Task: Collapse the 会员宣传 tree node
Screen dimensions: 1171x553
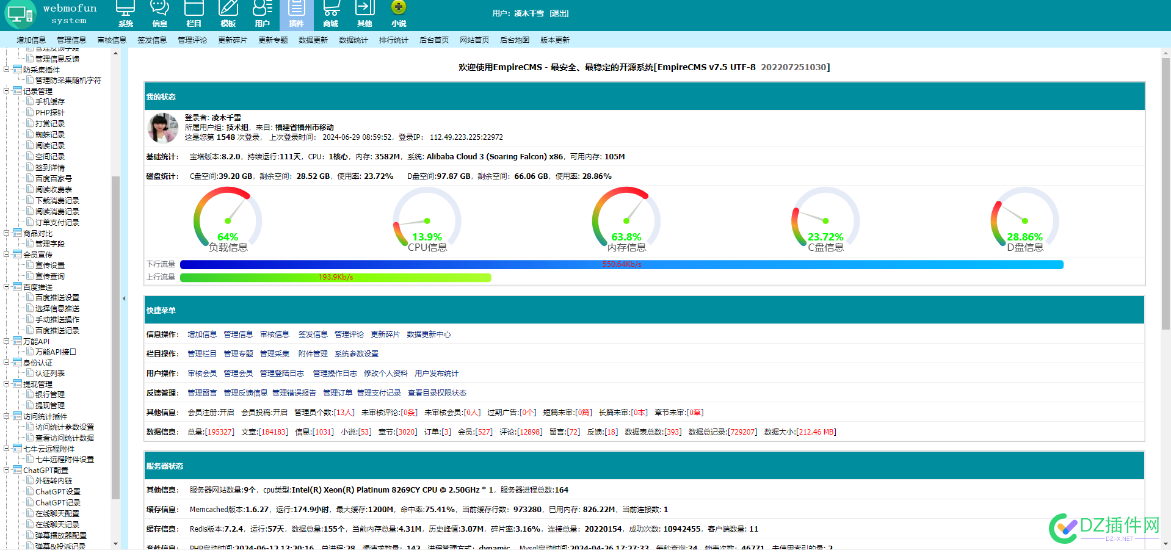Action: click(7, 254)
